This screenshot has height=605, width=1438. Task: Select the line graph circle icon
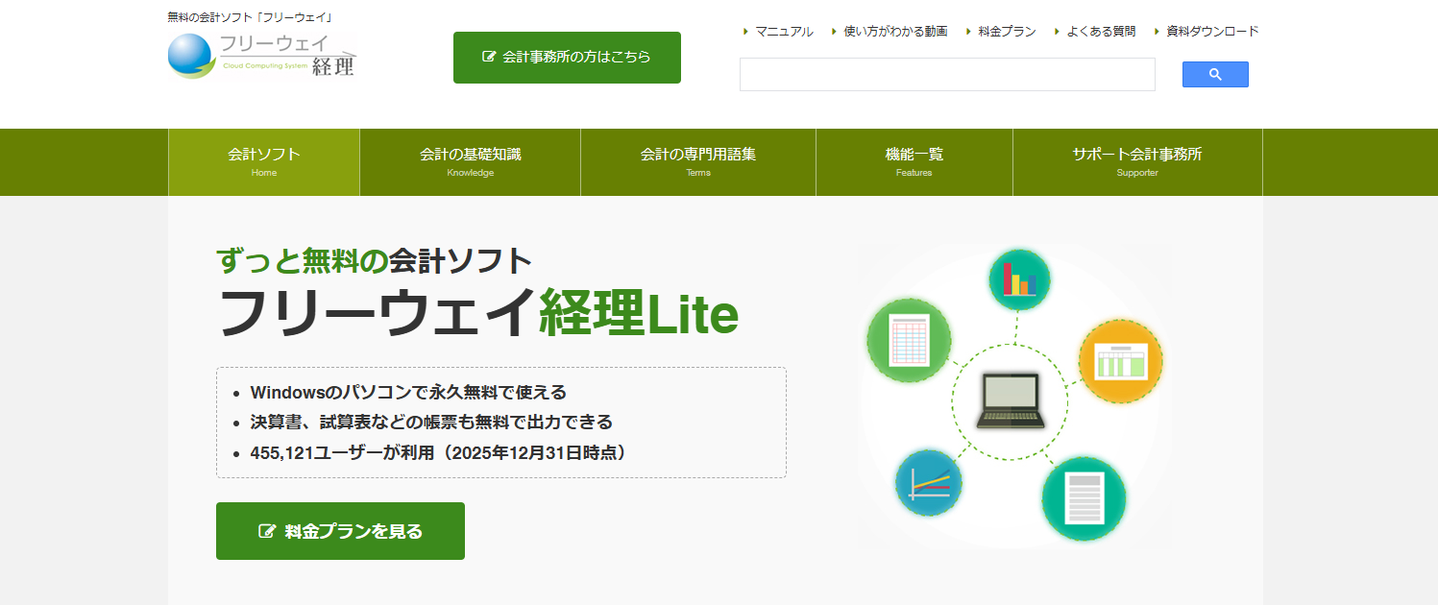click(929, 483)
